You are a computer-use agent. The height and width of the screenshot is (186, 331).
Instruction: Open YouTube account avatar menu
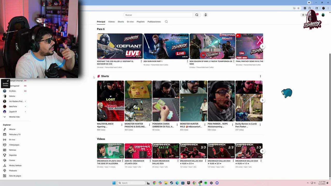pos(323,15)
